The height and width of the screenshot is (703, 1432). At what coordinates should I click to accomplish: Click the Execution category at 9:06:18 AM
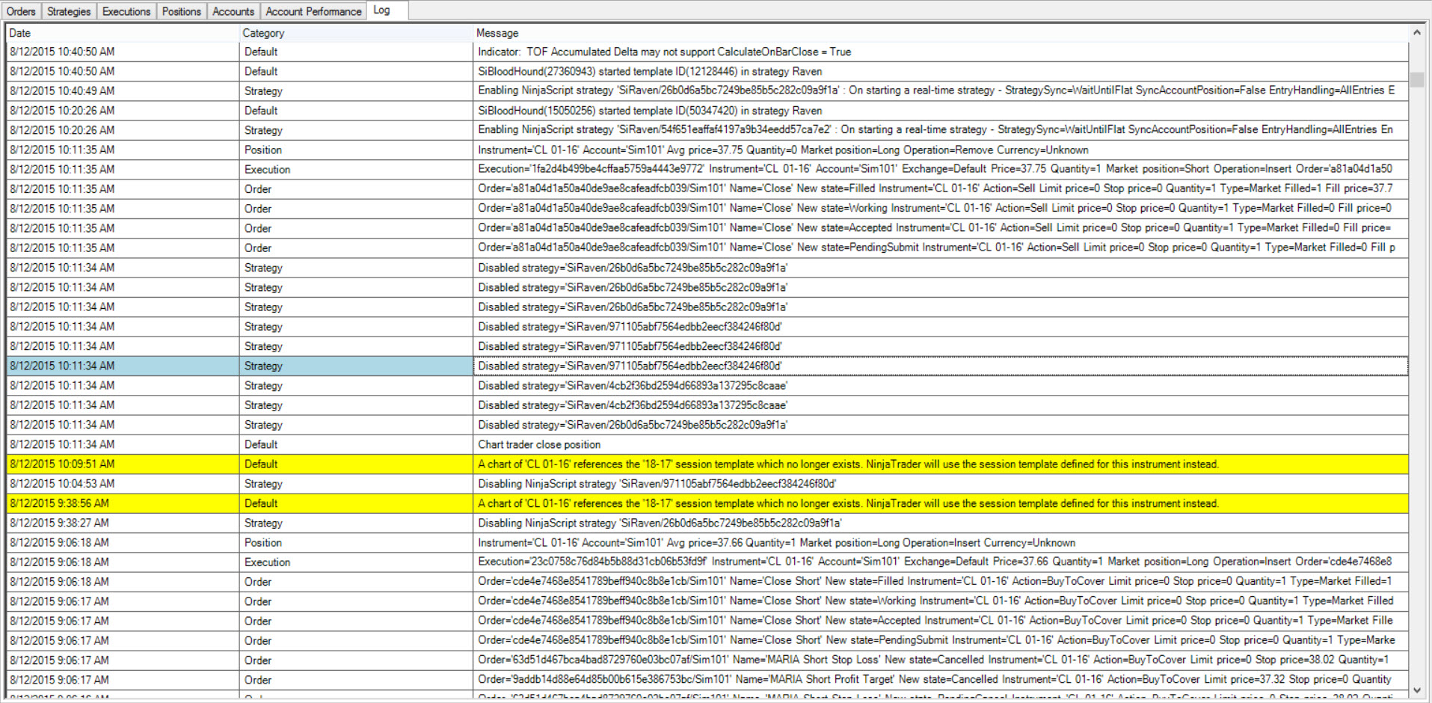356,562
